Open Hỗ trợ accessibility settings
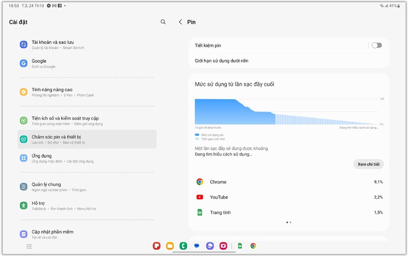The height and width of the screenshot is (256, 408). tap(87, 206)
